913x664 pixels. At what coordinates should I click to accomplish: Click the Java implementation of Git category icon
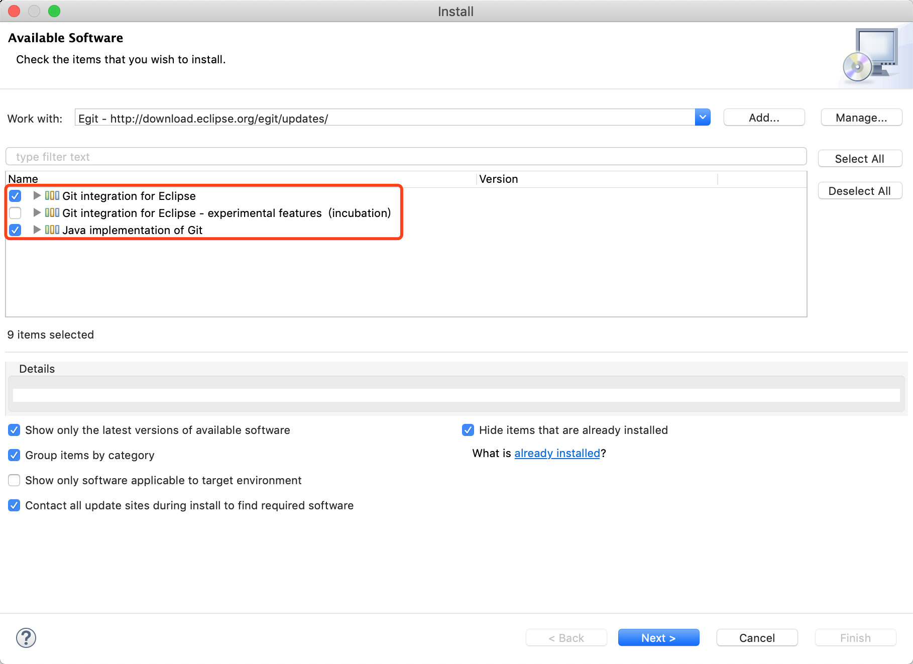click(52, 230)
